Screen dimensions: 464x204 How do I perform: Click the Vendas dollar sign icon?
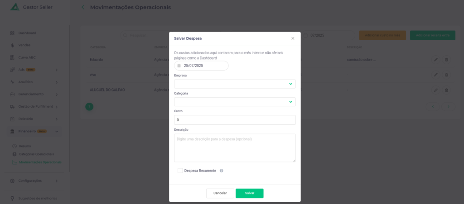(12, 45)
